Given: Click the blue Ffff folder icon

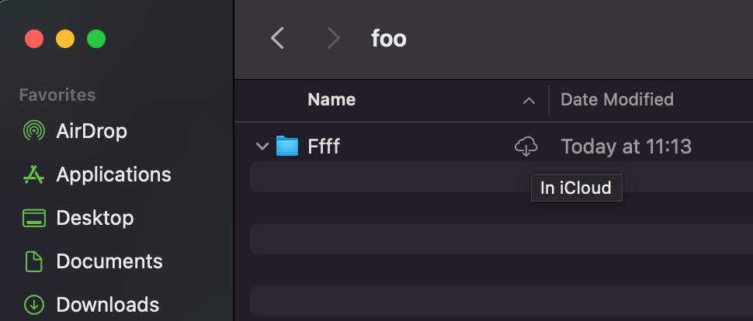Looking at the screenshot, I should tap(287, 146).
